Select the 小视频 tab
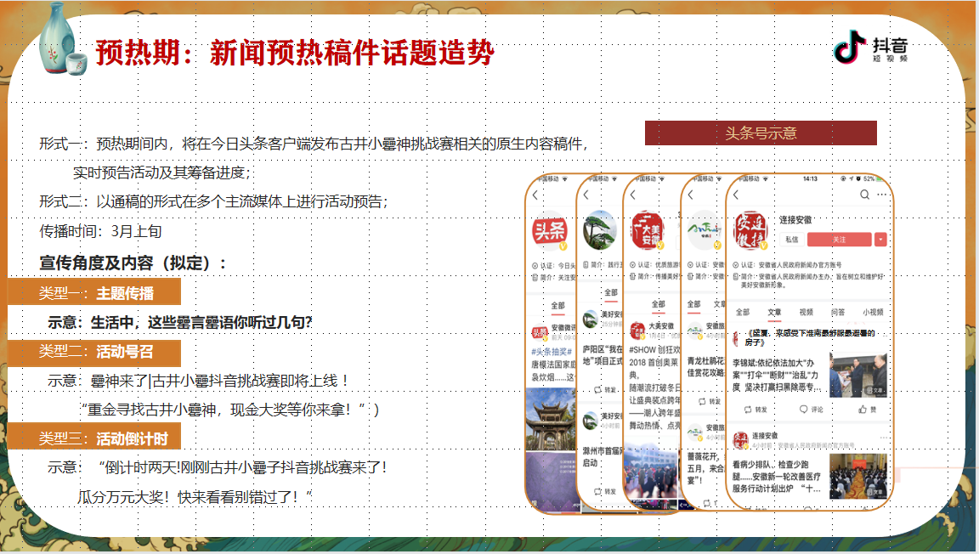The width and height of the screenshot is (979, 554). [873, 313]
